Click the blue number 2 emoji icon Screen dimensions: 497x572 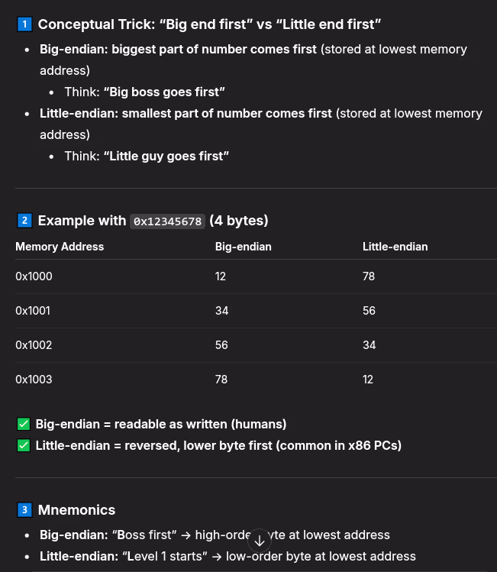(x=24, y=221)
